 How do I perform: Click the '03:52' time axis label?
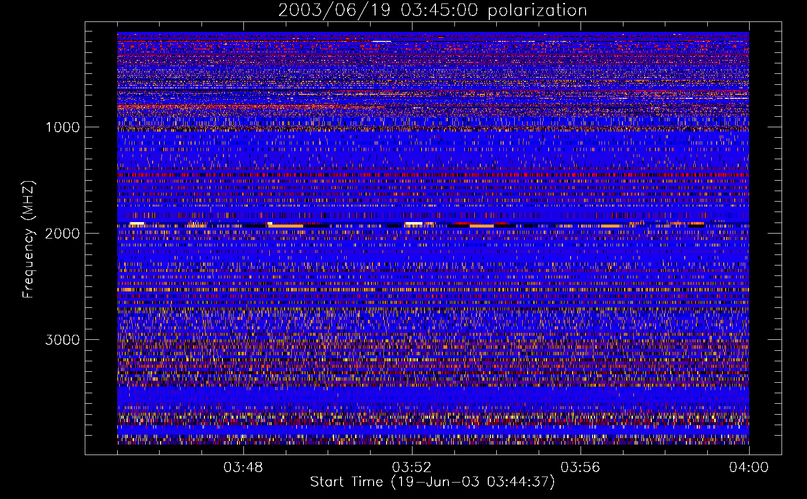point(412,468)
